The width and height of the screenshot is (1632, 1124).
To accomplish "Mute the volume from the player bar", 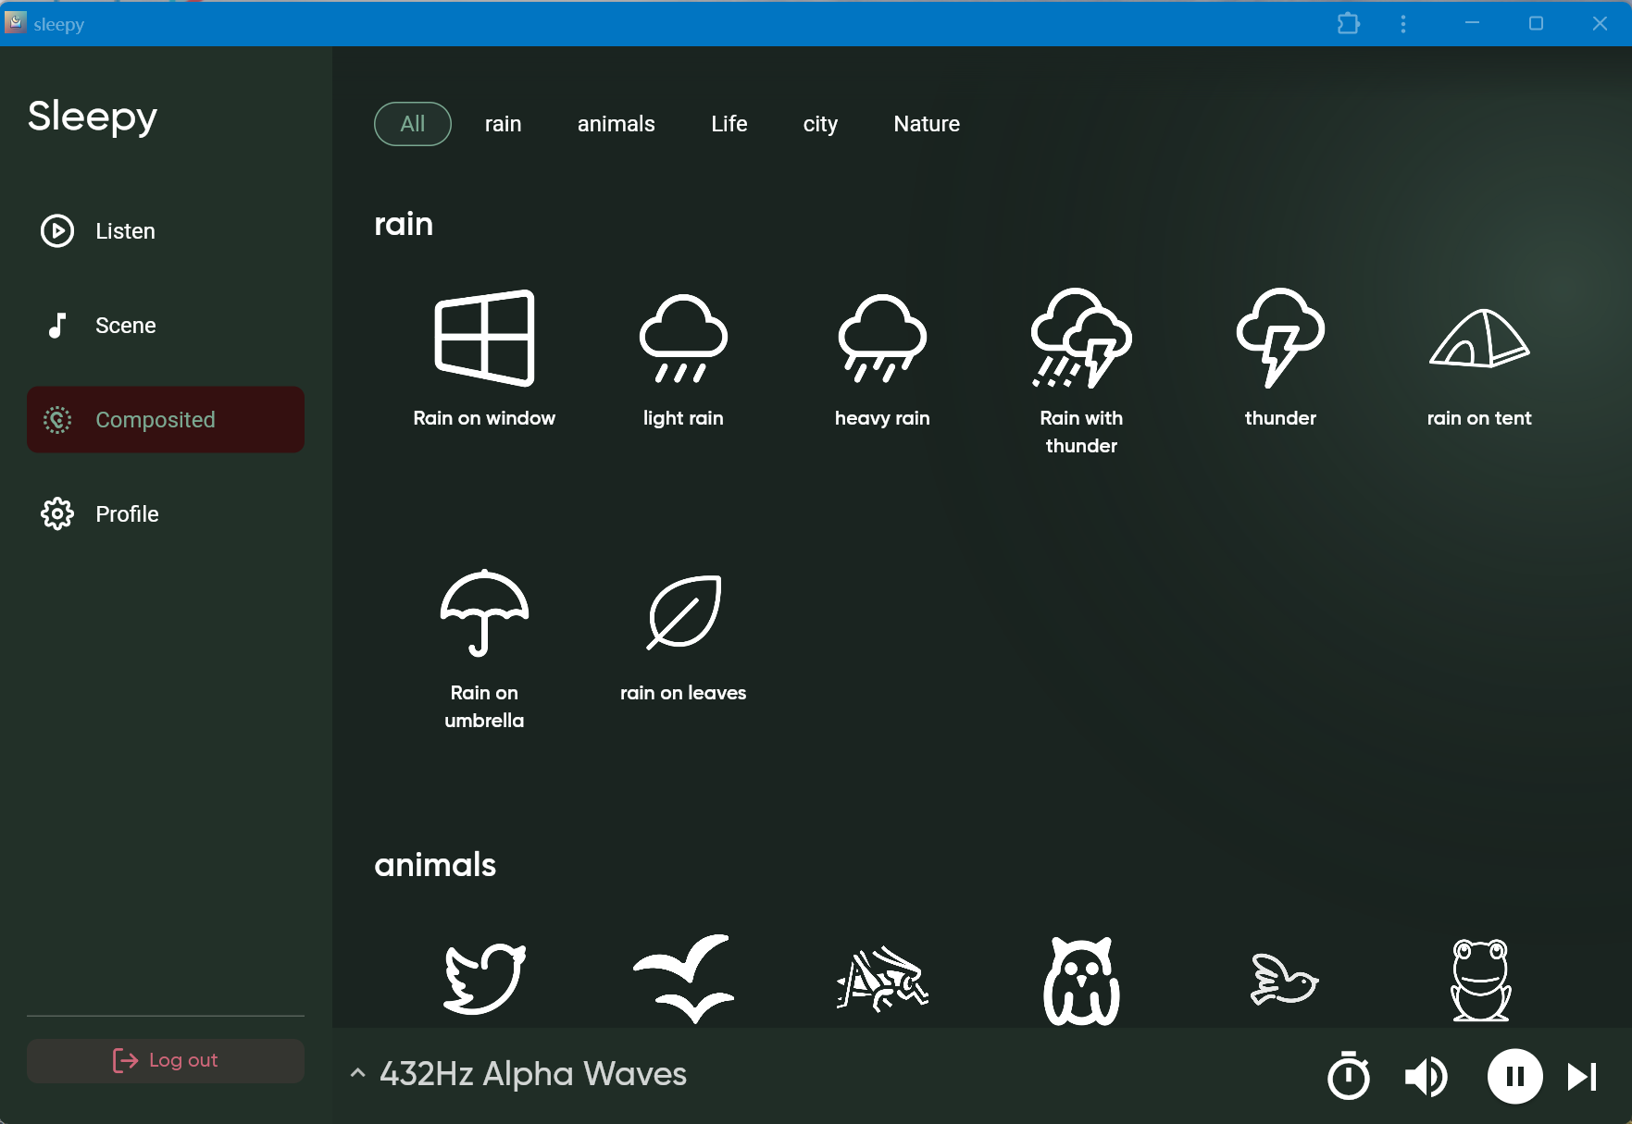I will [1425, 1075].
